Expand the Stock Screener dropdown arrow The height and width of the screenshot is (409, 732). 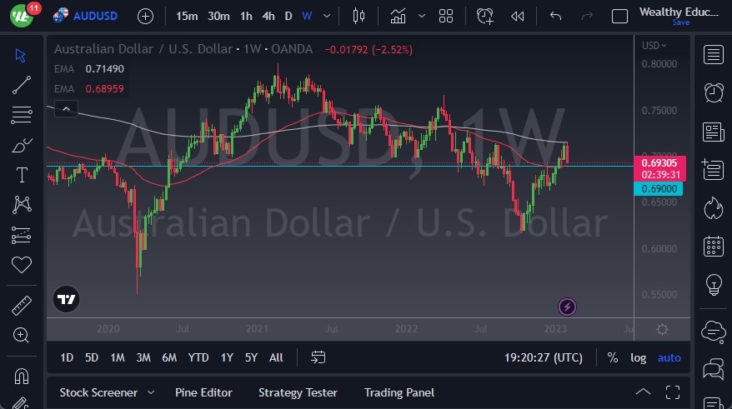(x=151, y=392)
